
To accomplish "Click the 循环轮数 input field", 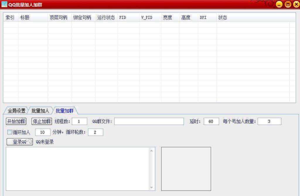I will click(95, 133).
